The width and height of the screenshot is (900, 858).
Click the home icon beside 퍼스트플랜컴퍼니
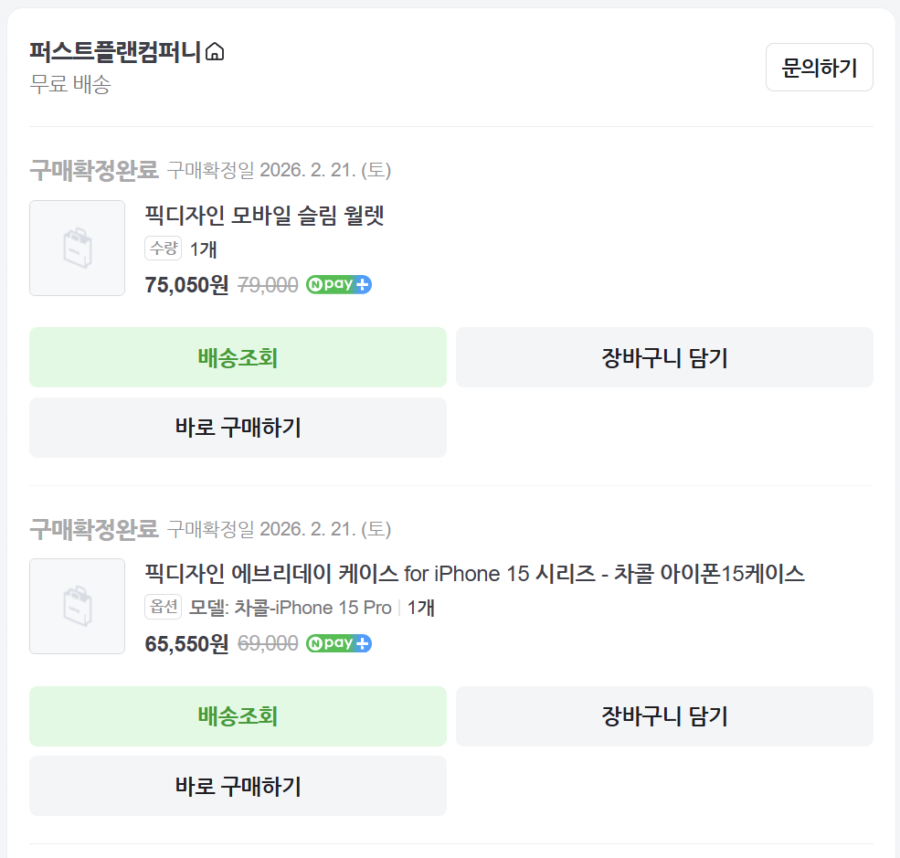coord(215,52)
